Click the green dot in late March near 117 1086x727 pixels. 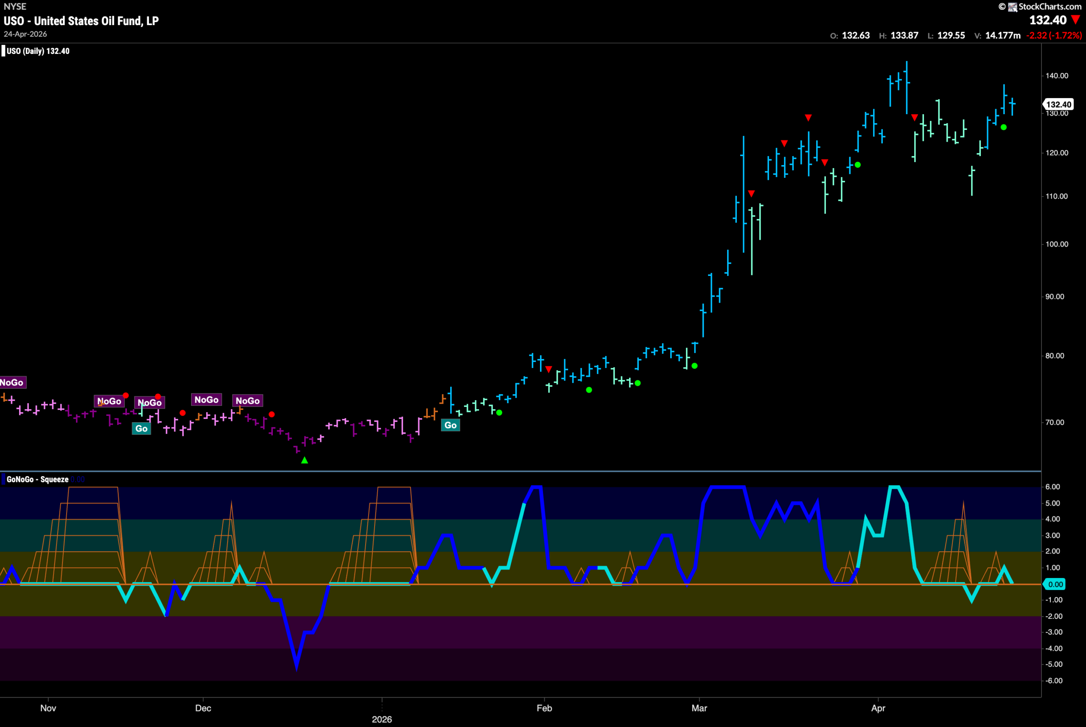[x=858, y=165]
